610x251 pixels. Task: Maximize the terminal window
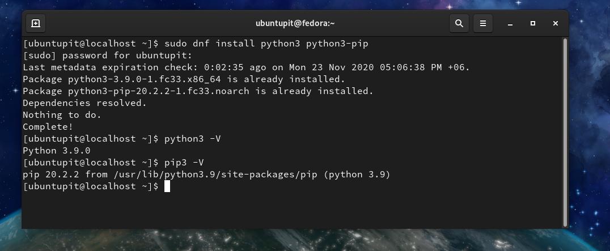click(533, 23)
